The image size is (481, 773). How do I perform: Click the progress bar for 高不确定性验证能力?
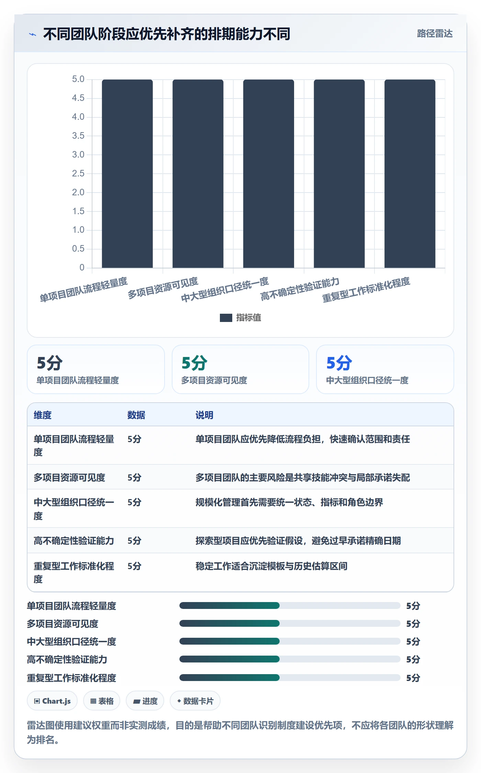[290, 659]
